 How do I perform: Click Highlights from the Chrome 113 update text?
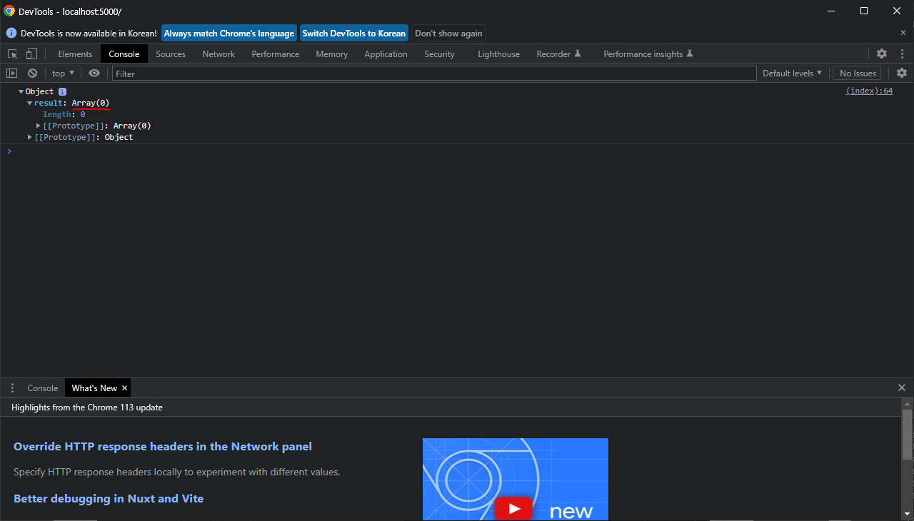pyautogui.click(x=87, y=408)
